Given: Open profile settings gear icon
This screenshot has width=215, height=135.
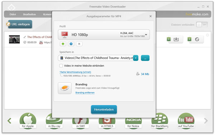Looking at the screenshot, I should (71, 44).
